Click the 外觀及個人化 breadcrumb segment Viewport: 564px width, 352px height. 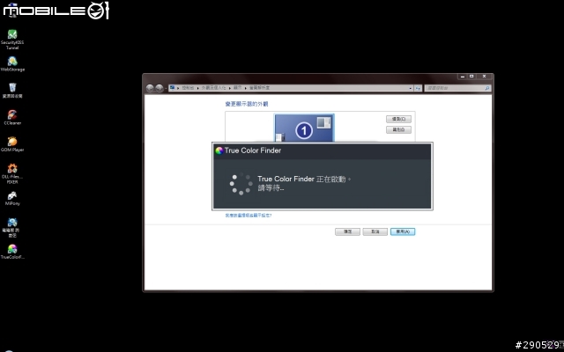213,88
